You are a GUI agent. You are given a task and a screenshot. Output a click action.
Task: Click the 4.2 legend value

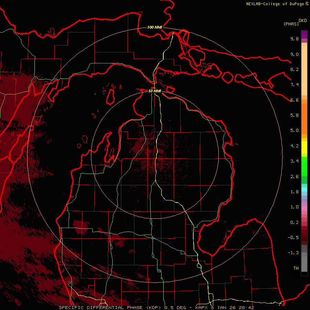pos(294,146)
